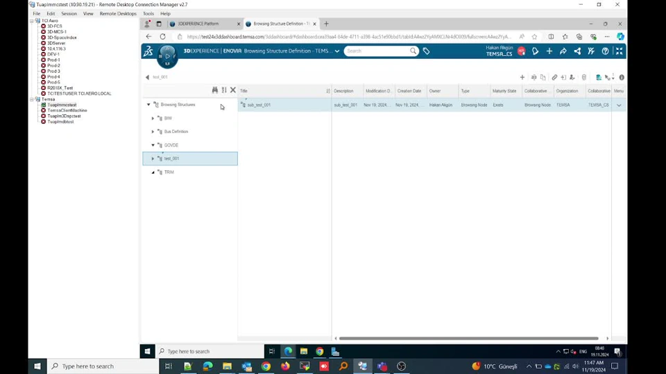Expand the BIW tree node
The height and width of the screenshot is (374, 666).
(x=153, y=118)
